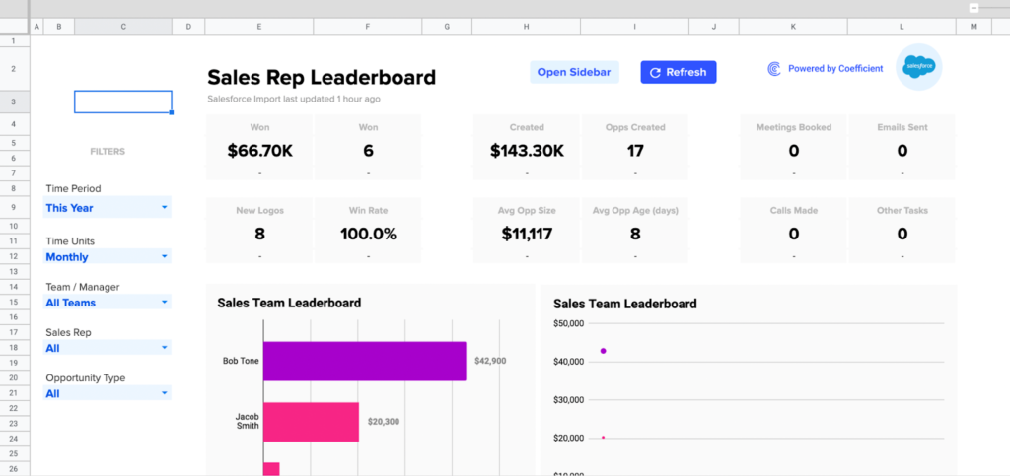Viewport: 1010px width, 476px height.
Task: Open the Powered by Coefficient link
Action: 834,69
